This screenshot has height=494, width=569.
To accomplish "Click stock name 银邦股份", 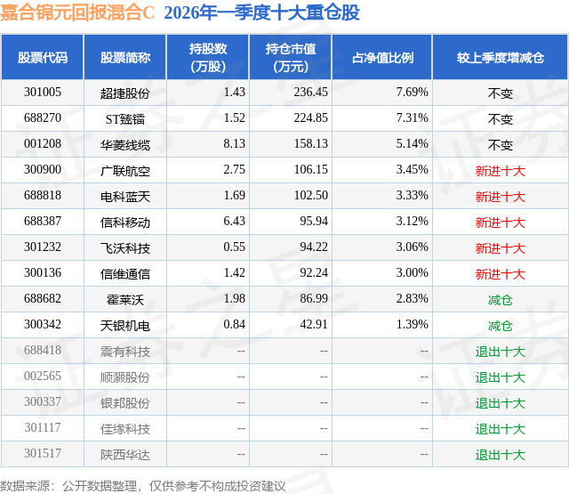I will [x=125, y=403].
